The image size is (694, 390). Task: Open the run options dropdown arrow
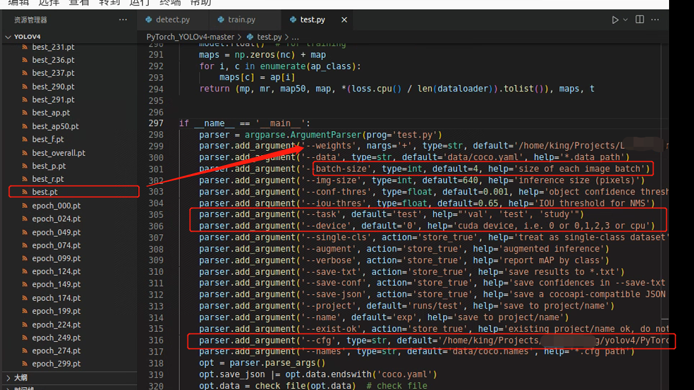click(625, 20)
